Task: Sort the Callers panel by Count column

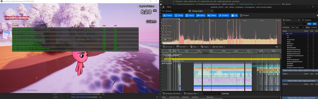Action: 306,74
